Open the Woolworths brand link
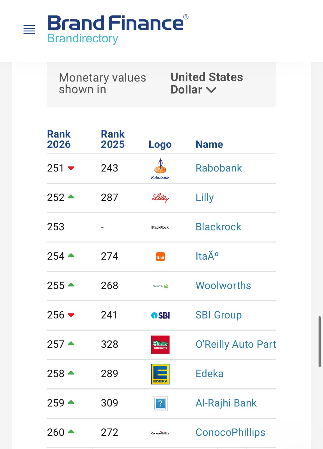The width and height of the screenshot is (323, 449). click(x=223, y=285)
